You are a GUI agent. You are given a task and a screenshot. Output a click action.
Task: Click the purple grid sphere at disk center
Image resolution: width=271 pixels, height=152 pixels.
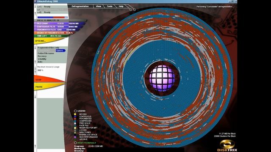tap(162, 78)
